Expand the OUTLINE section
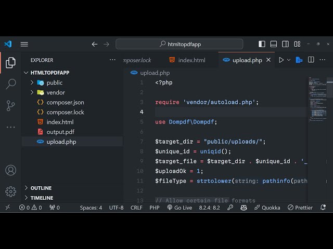Image resolution: width=333 pixels, height=249 pixels. click(41, 188)
